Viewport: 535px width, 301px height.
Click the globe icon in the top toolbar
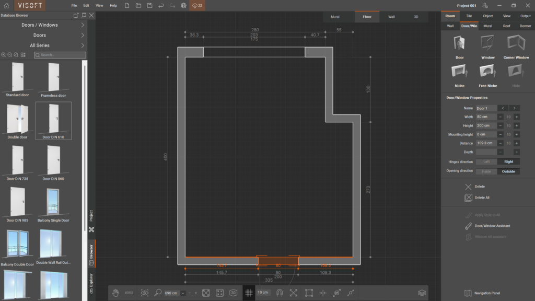point(183,5)
